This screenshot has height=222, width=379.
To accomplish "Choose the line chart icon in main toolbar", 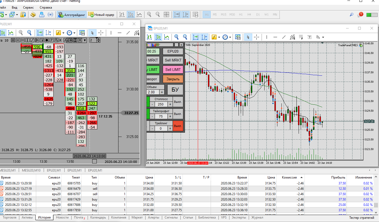I will [x=139, y=14].
